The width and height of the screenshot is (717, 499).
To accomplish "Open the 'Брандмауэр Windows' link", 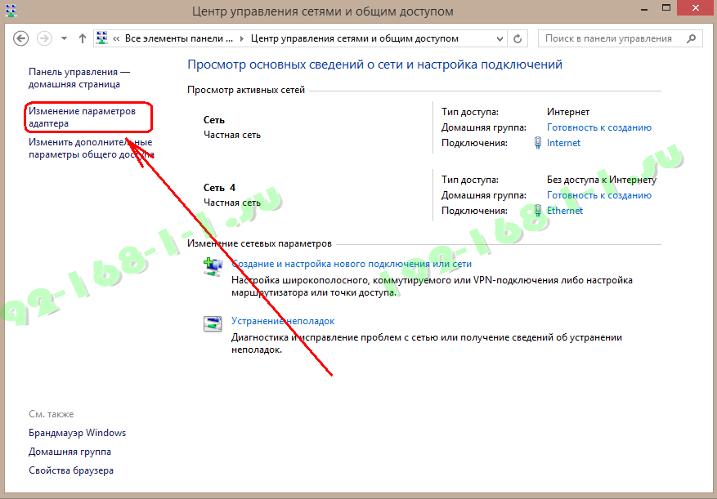I will tap(78, 433).
